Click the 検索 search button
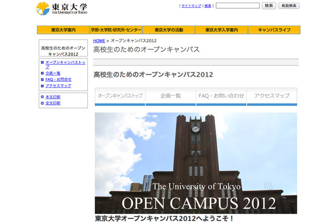The image size is (335, 223). pos(269,6)
